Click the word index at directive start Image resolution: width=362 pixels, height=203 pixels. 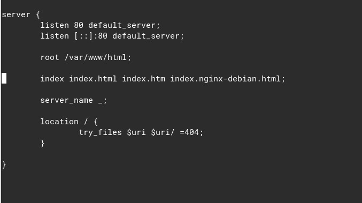click(x=52, y=79)
